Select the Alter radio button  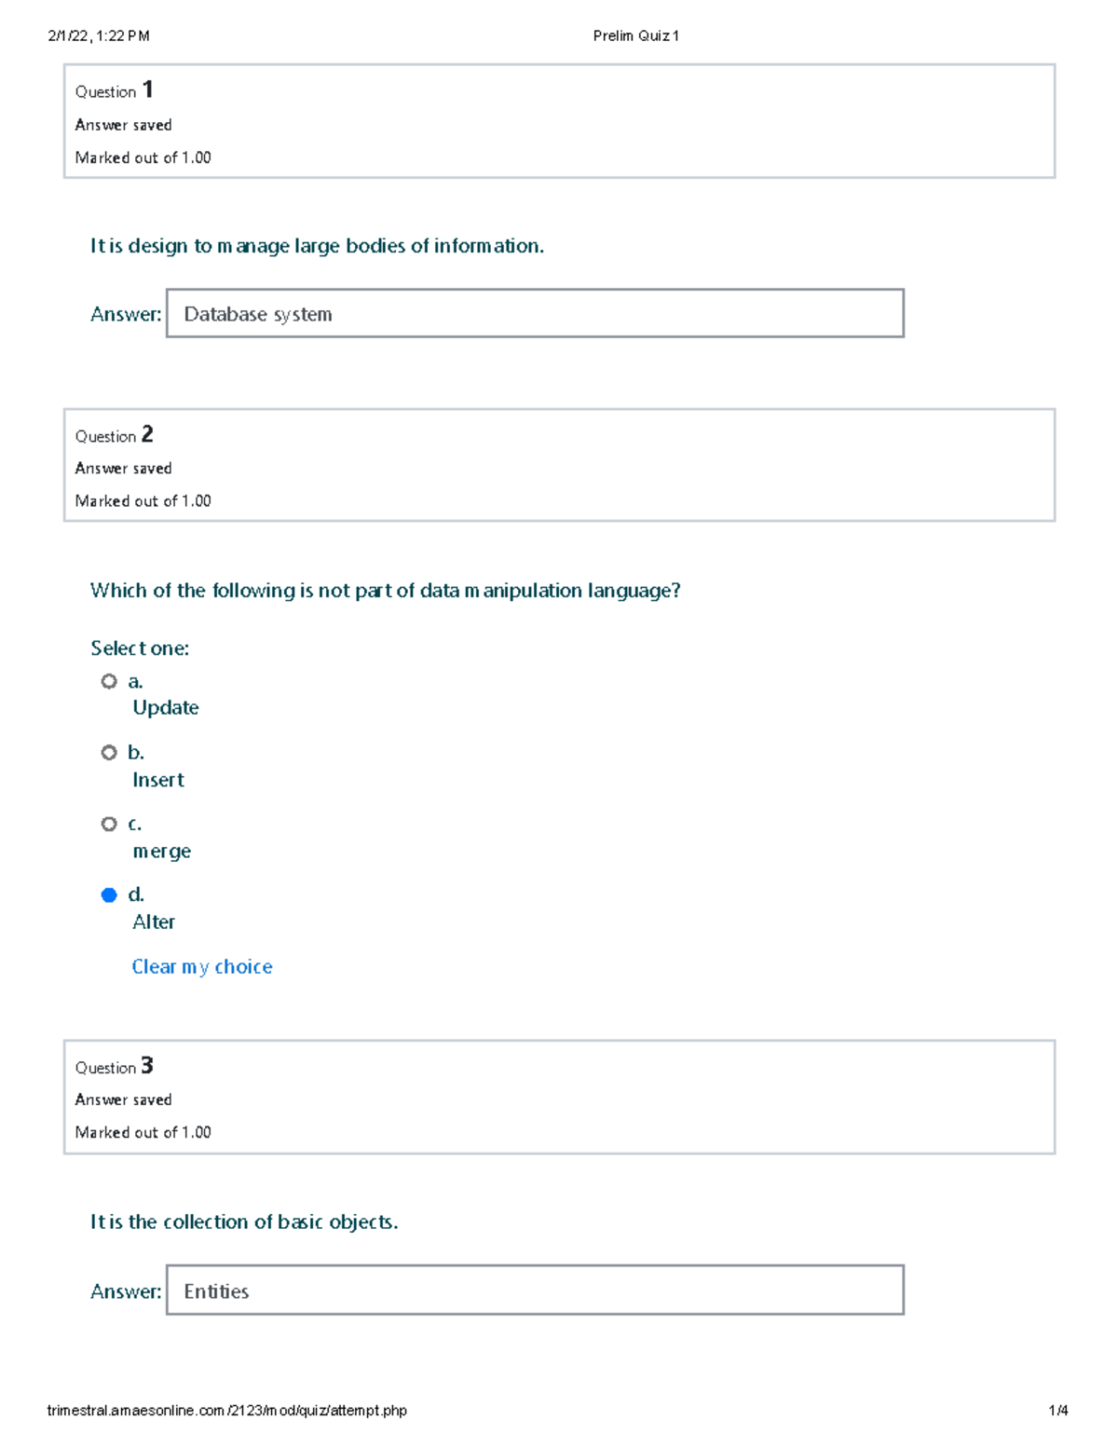point(109,894)
